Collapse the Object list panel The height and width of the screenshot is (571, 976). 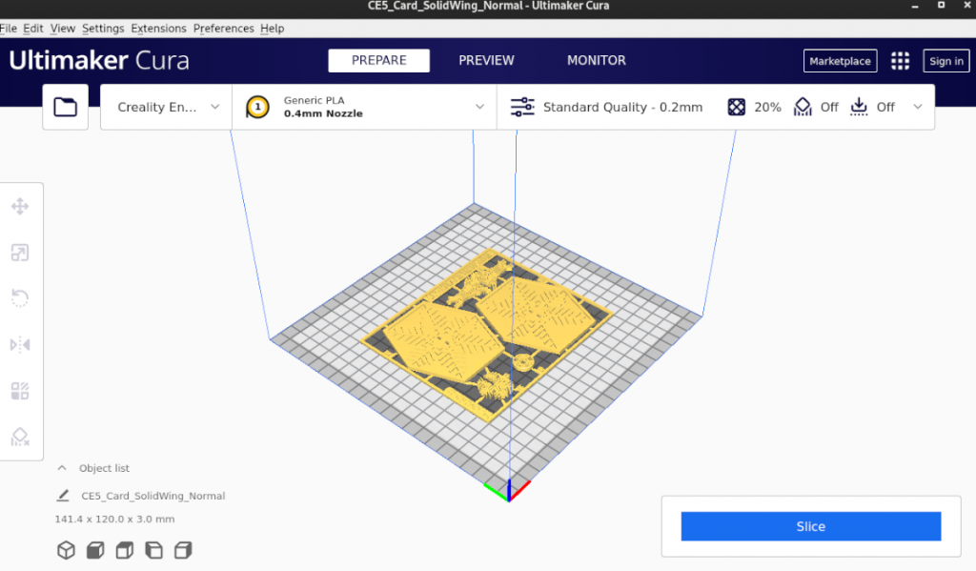coord(63,468)
